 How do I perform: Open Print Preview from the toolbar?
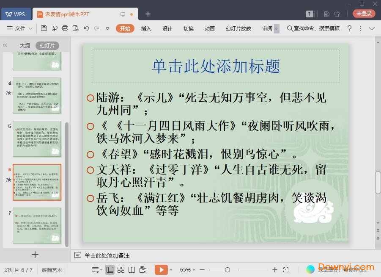tap(76, 28)
